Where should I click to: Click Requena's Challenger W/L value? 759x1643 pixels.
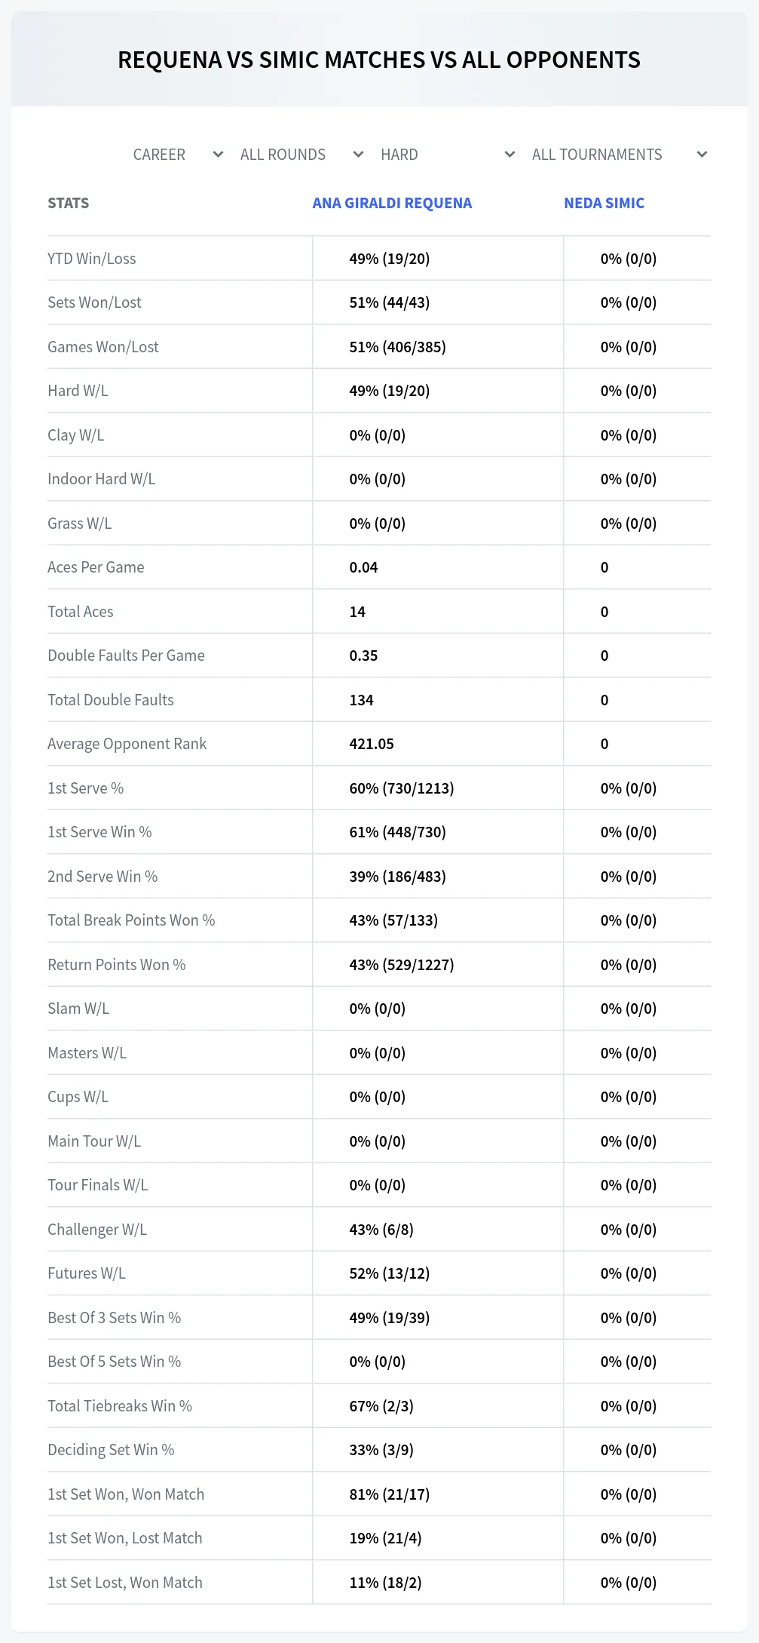(381, 1230)
